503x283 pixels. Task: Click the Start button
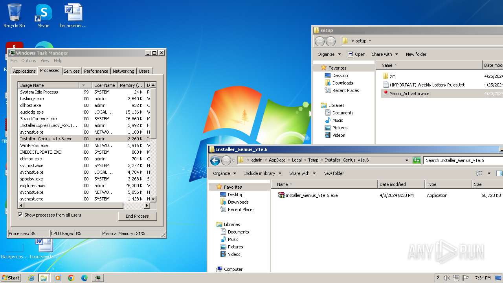[x=11, y=277]
